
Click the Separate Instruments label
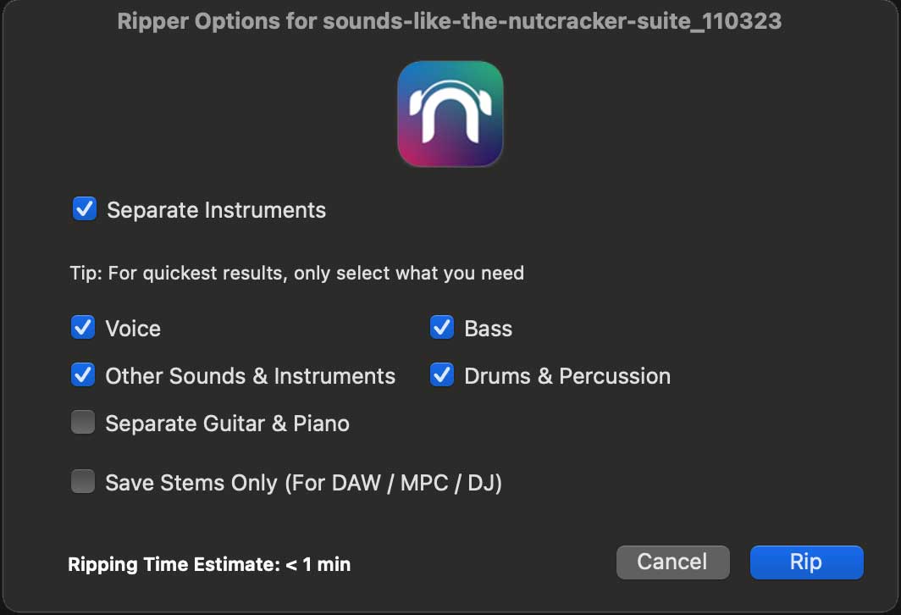[215, 210]
